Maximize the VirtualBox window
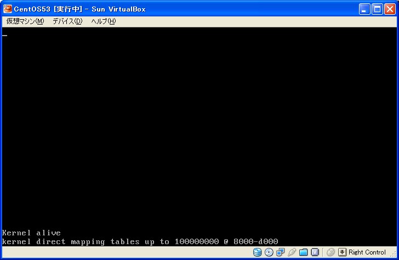 (377, 9)
